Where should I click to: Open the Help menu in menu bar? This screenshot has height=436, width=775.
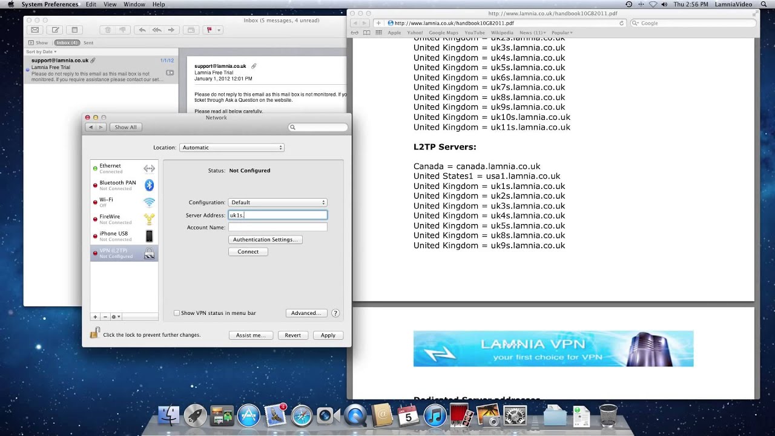(159, 4)
